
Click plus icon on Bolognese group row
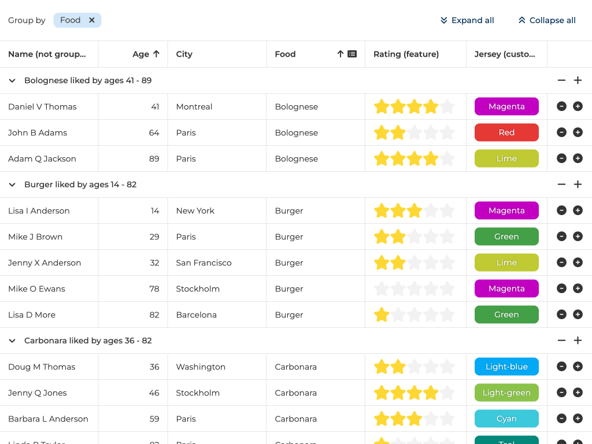click(x=578, y=80)
